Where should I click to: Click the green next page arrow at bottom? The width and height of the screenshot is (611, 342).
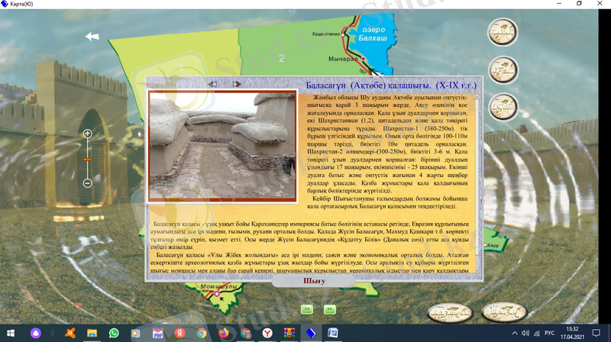[329, 309]
